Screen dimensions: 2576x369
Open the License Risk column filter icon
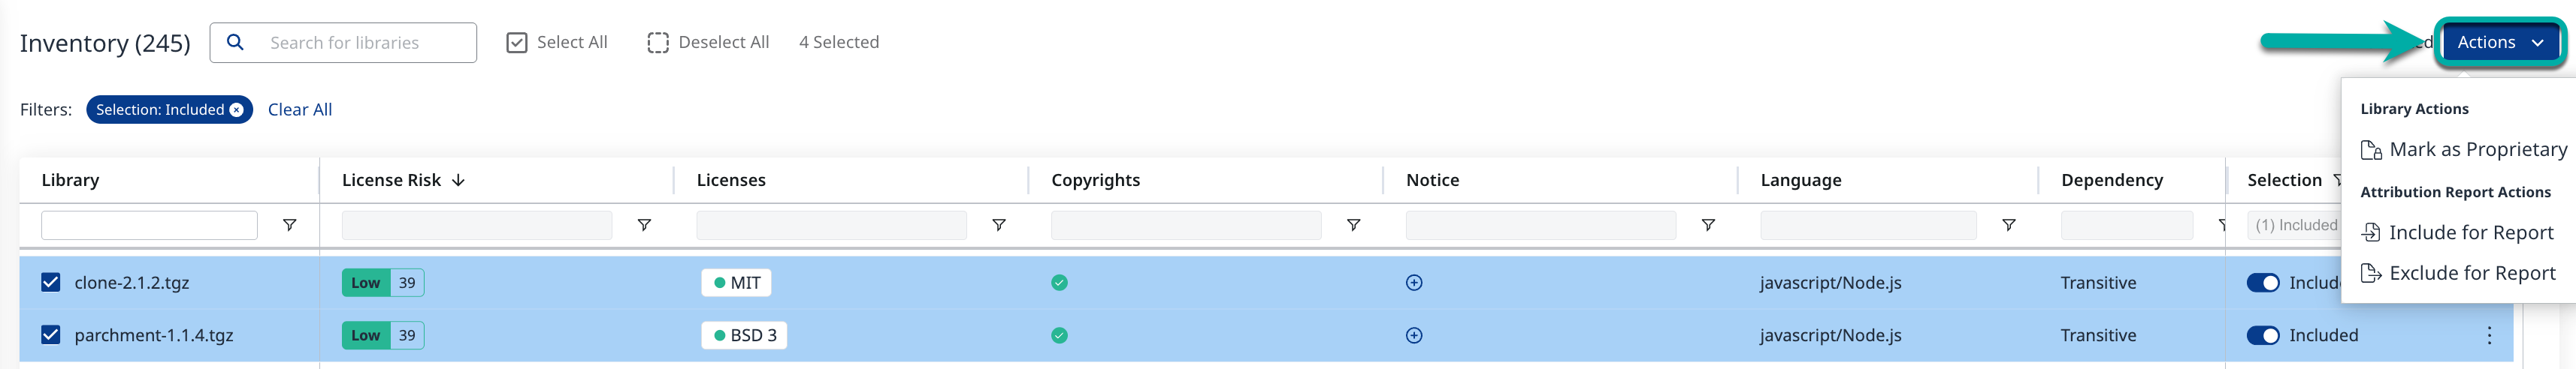(x=644, y=226)
